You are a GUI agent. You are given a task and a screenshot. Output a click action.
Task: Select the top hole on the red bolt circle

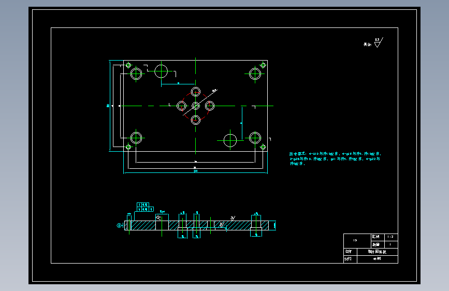196,92
